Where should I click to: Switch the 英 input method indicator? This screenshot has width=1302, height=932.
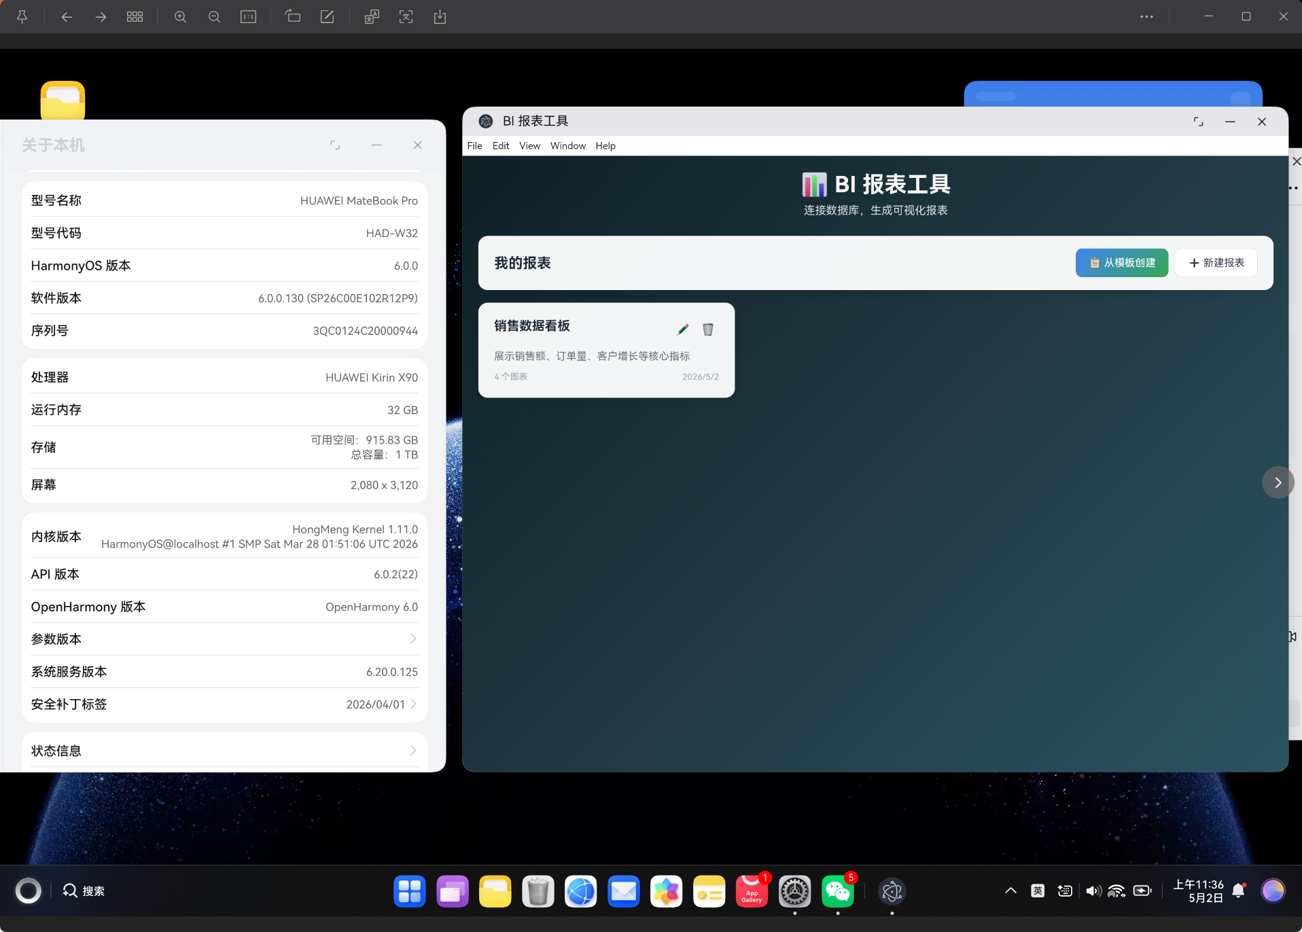pos(1038,891)
